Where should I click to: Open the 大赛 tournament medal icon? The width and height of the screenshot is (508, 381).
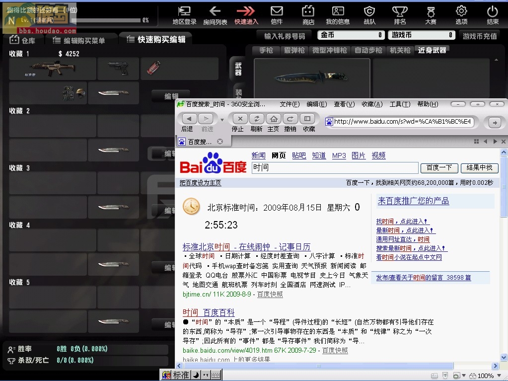click(431, 15)
